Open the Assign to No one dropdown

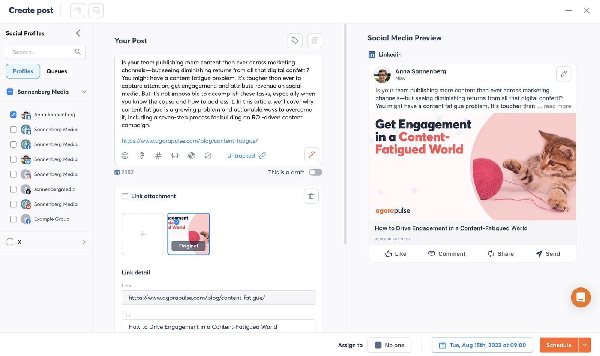(389, 345)
